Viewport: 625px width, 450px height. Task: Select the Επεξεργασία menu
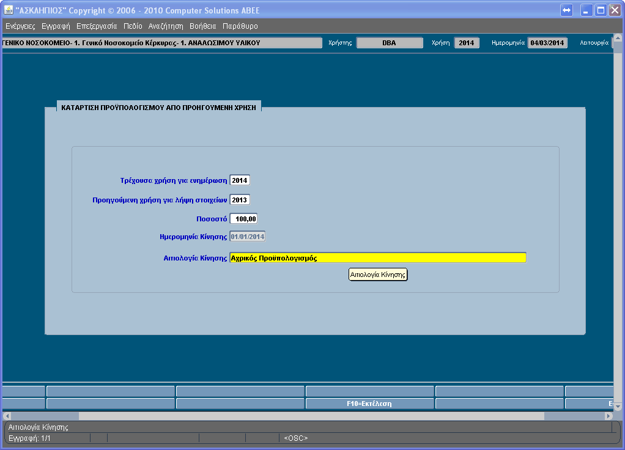pos(97,26)
